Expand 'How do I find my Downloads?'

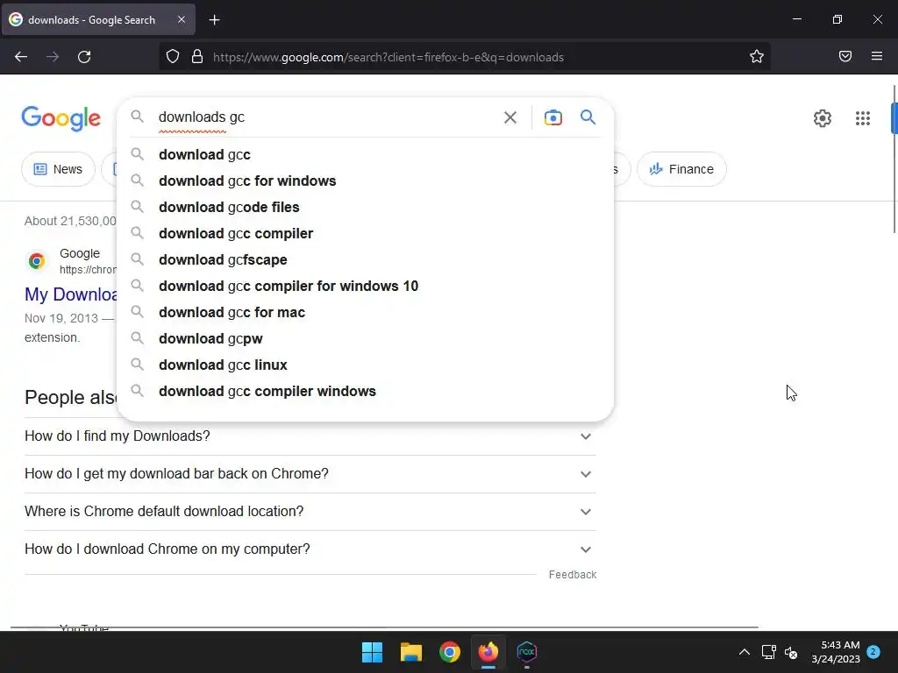click(310, 436)
